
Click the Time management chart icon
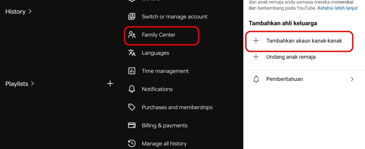[132, 71]
